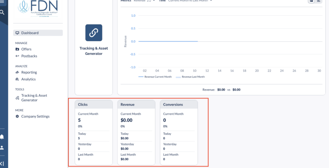This screenshot has height=168, width=329.
Task: Click Last Month label in the Conversions card
Action: 171,155
